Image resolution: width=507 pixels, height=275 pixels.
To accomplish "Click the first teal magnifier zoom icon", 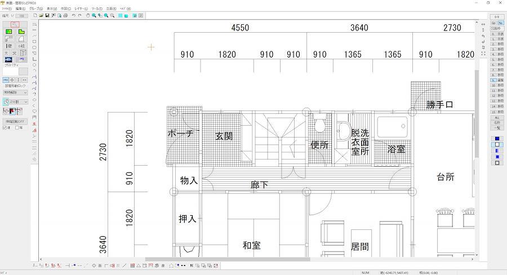I will coord(94,16).
